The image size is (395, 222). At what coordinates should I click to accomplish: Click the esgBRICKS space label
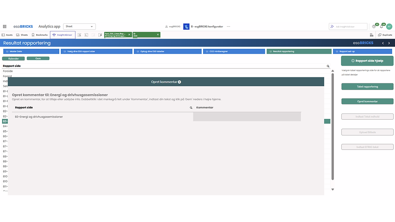(x=173, y=27)
